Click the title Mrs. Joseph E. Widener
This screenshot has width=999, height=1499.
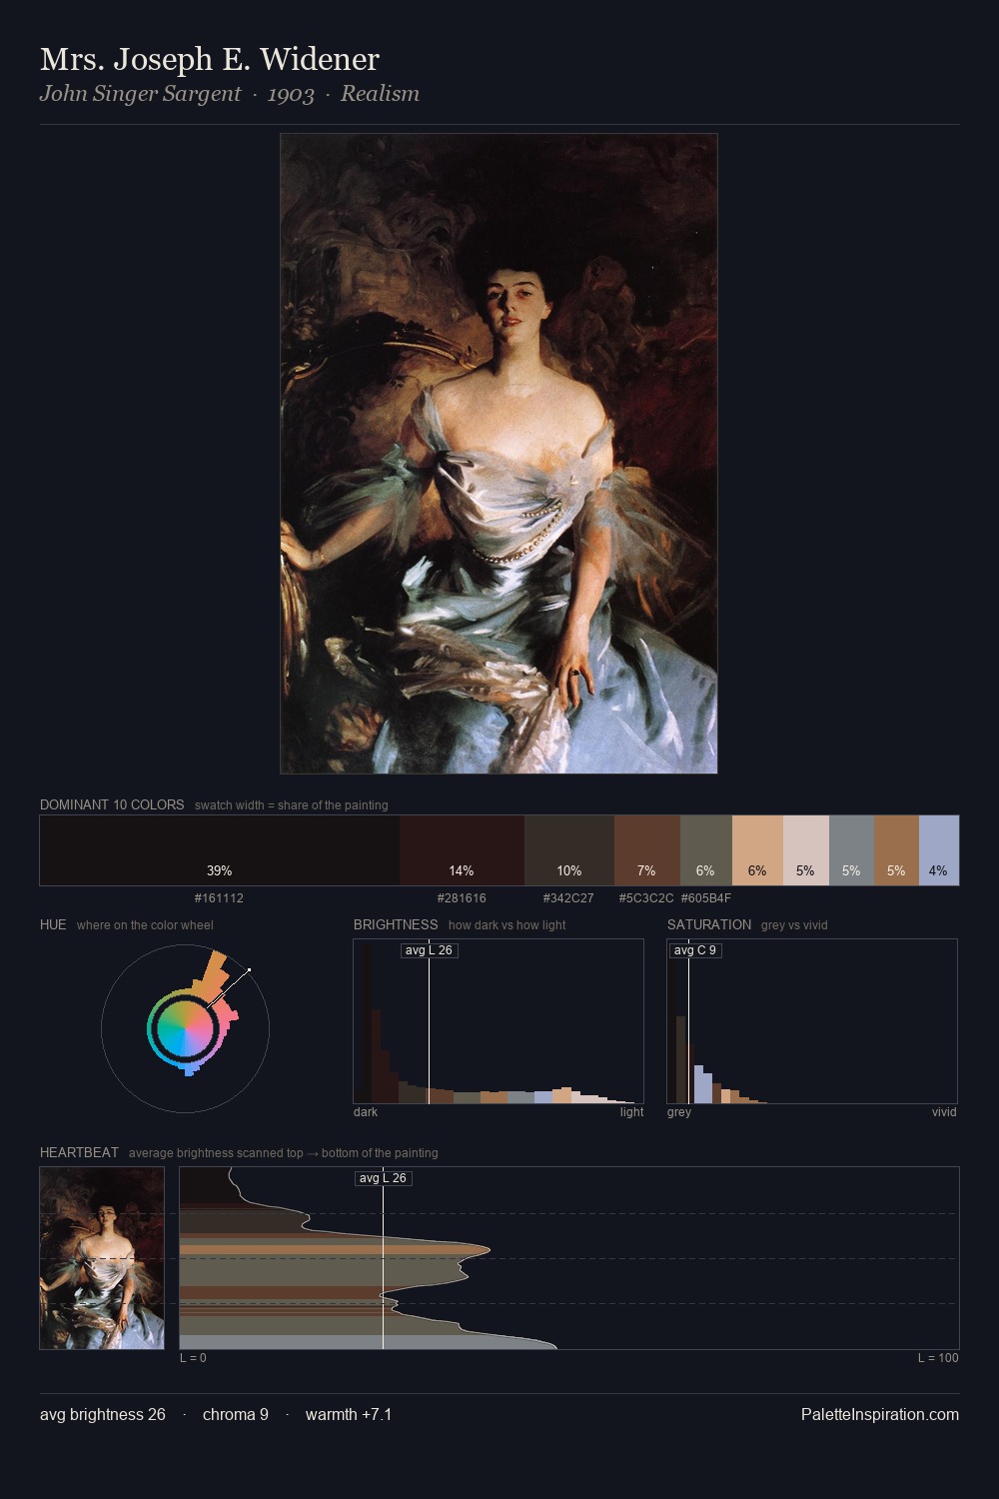pos(210,59)
